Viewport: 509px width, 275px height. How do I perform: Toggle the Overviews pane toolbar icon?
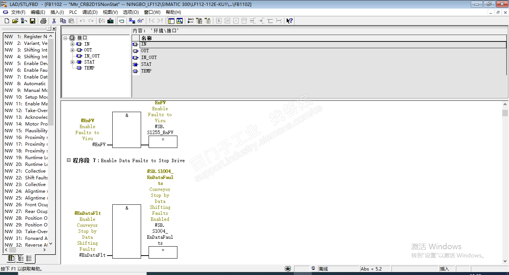[x=171, y=21]
